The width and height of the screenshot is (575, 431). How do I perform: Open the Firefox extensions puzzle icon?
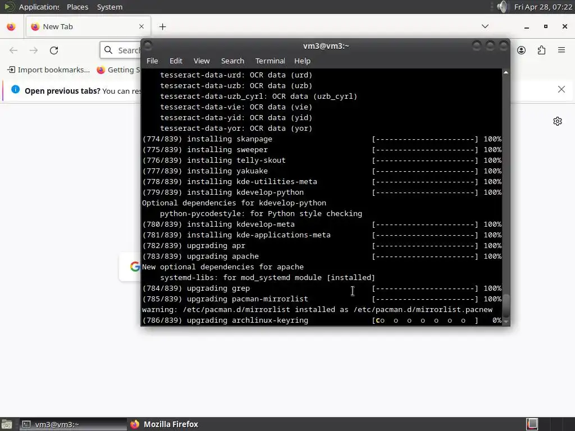pyautogui.click(x=541, y=50)
